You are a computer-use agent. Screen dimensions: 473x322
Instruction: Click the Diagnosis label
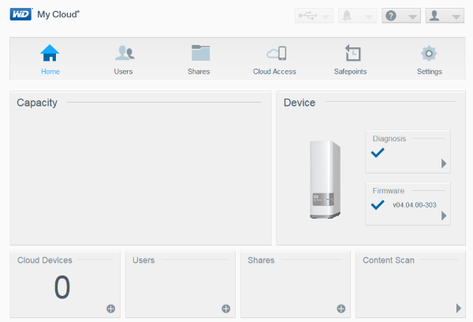coord(389,139)
